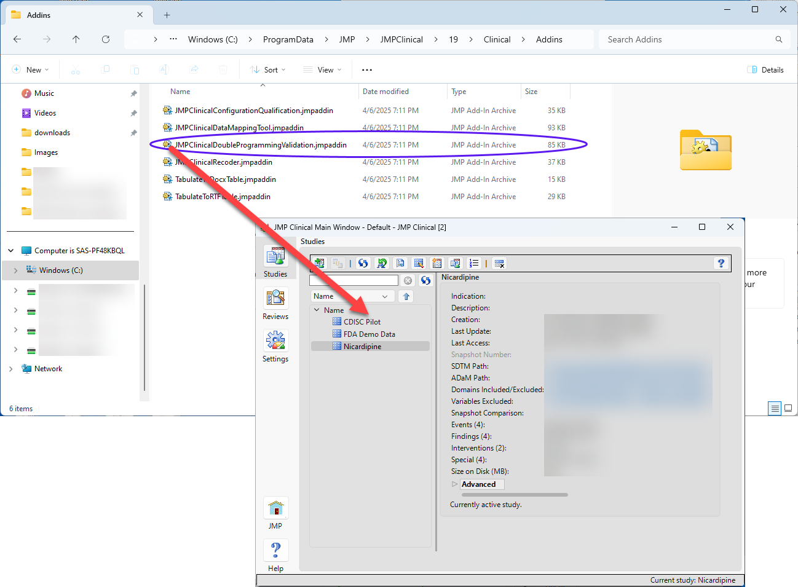Expand the Advanced disclosure section
Image resolution: width=798 pixels, height=587 pixels.
click(x=455, y=484)
